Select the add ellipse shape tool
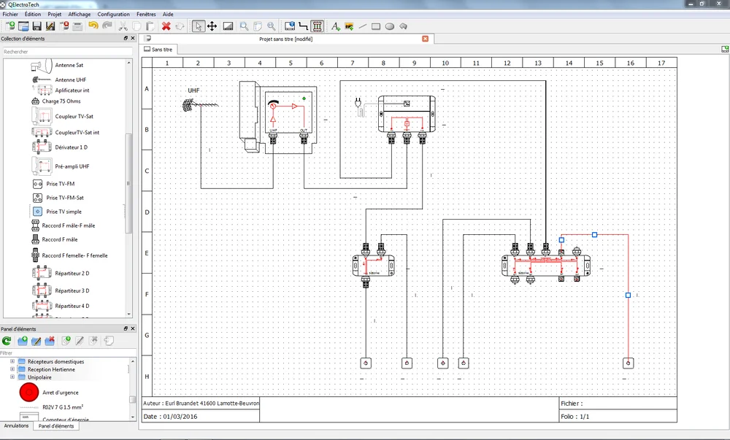The image size is (730, 440). coord(390,26)
